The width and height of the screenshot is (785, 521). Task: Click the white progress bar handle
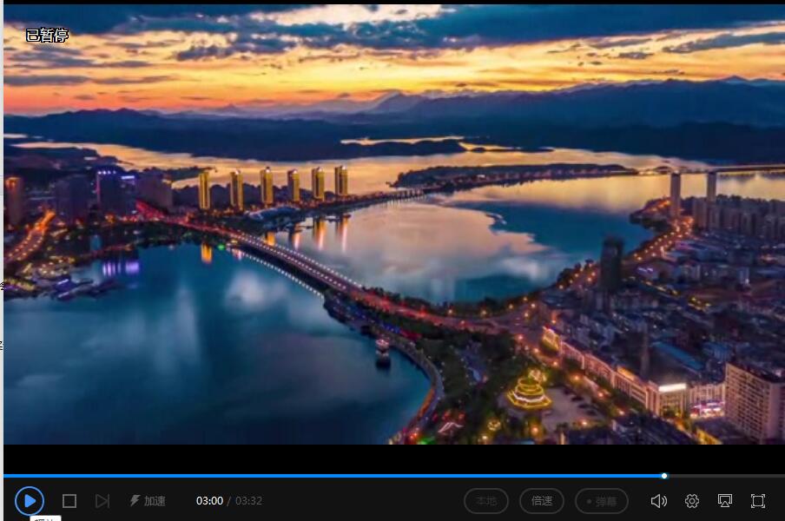pyautogui.click(x=664, y=476)
